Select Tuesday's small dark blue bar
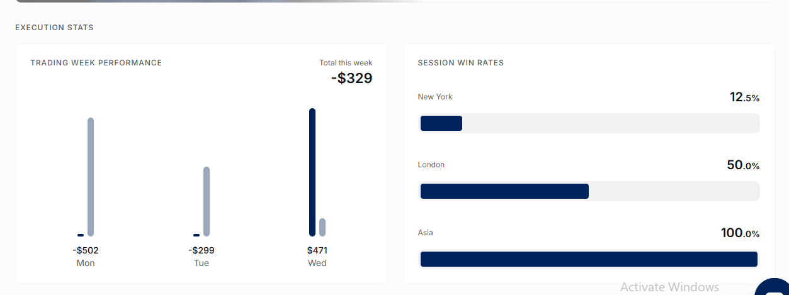789x295 pixels. pos(196,235)
